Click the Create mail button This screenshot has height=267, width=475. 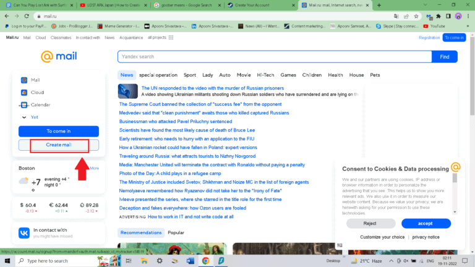click(x=59, y=145)
